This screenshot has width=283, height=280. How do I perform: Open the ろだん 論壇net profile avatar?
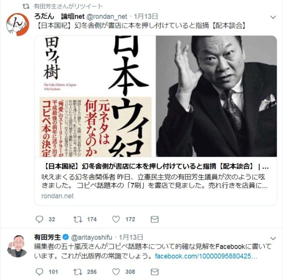18,24
